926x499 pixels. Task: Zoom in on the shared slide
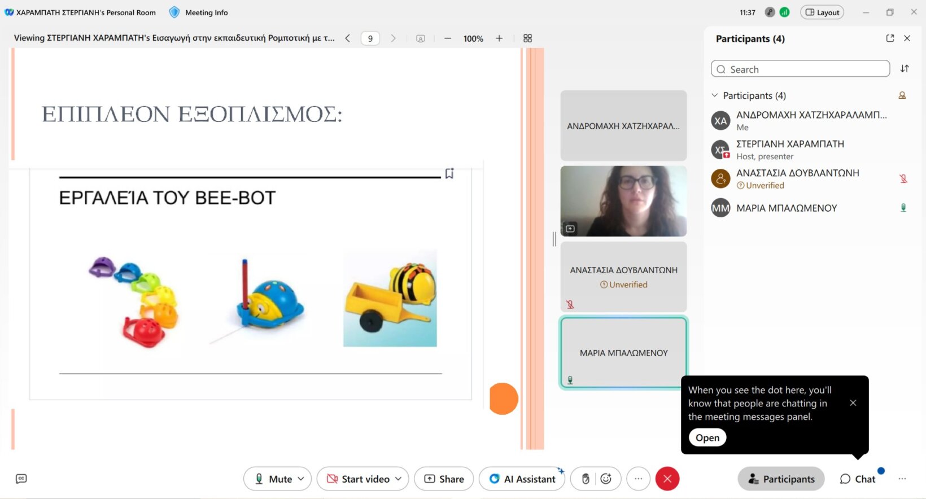[x=499, y=38]
